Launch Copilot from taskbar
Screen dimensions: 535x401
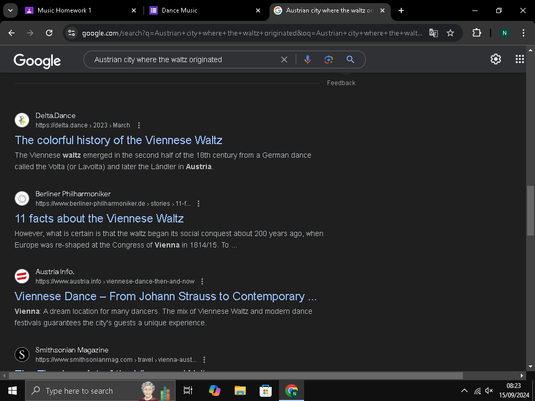point(214,391)
